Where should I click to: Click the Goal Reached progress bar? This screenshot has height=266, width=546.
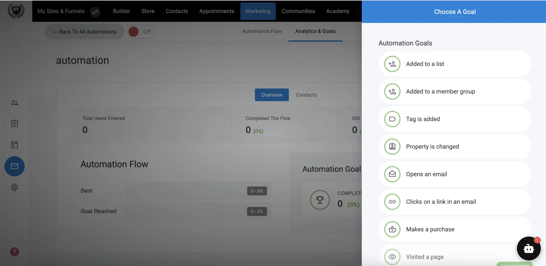(x=198, y=211)
